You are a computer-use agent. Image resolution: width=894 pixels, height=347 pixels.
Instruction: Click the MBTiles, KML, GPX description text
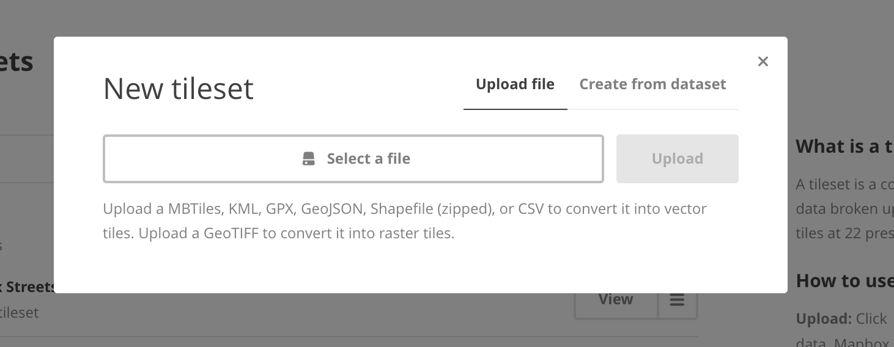coord(405,209)
